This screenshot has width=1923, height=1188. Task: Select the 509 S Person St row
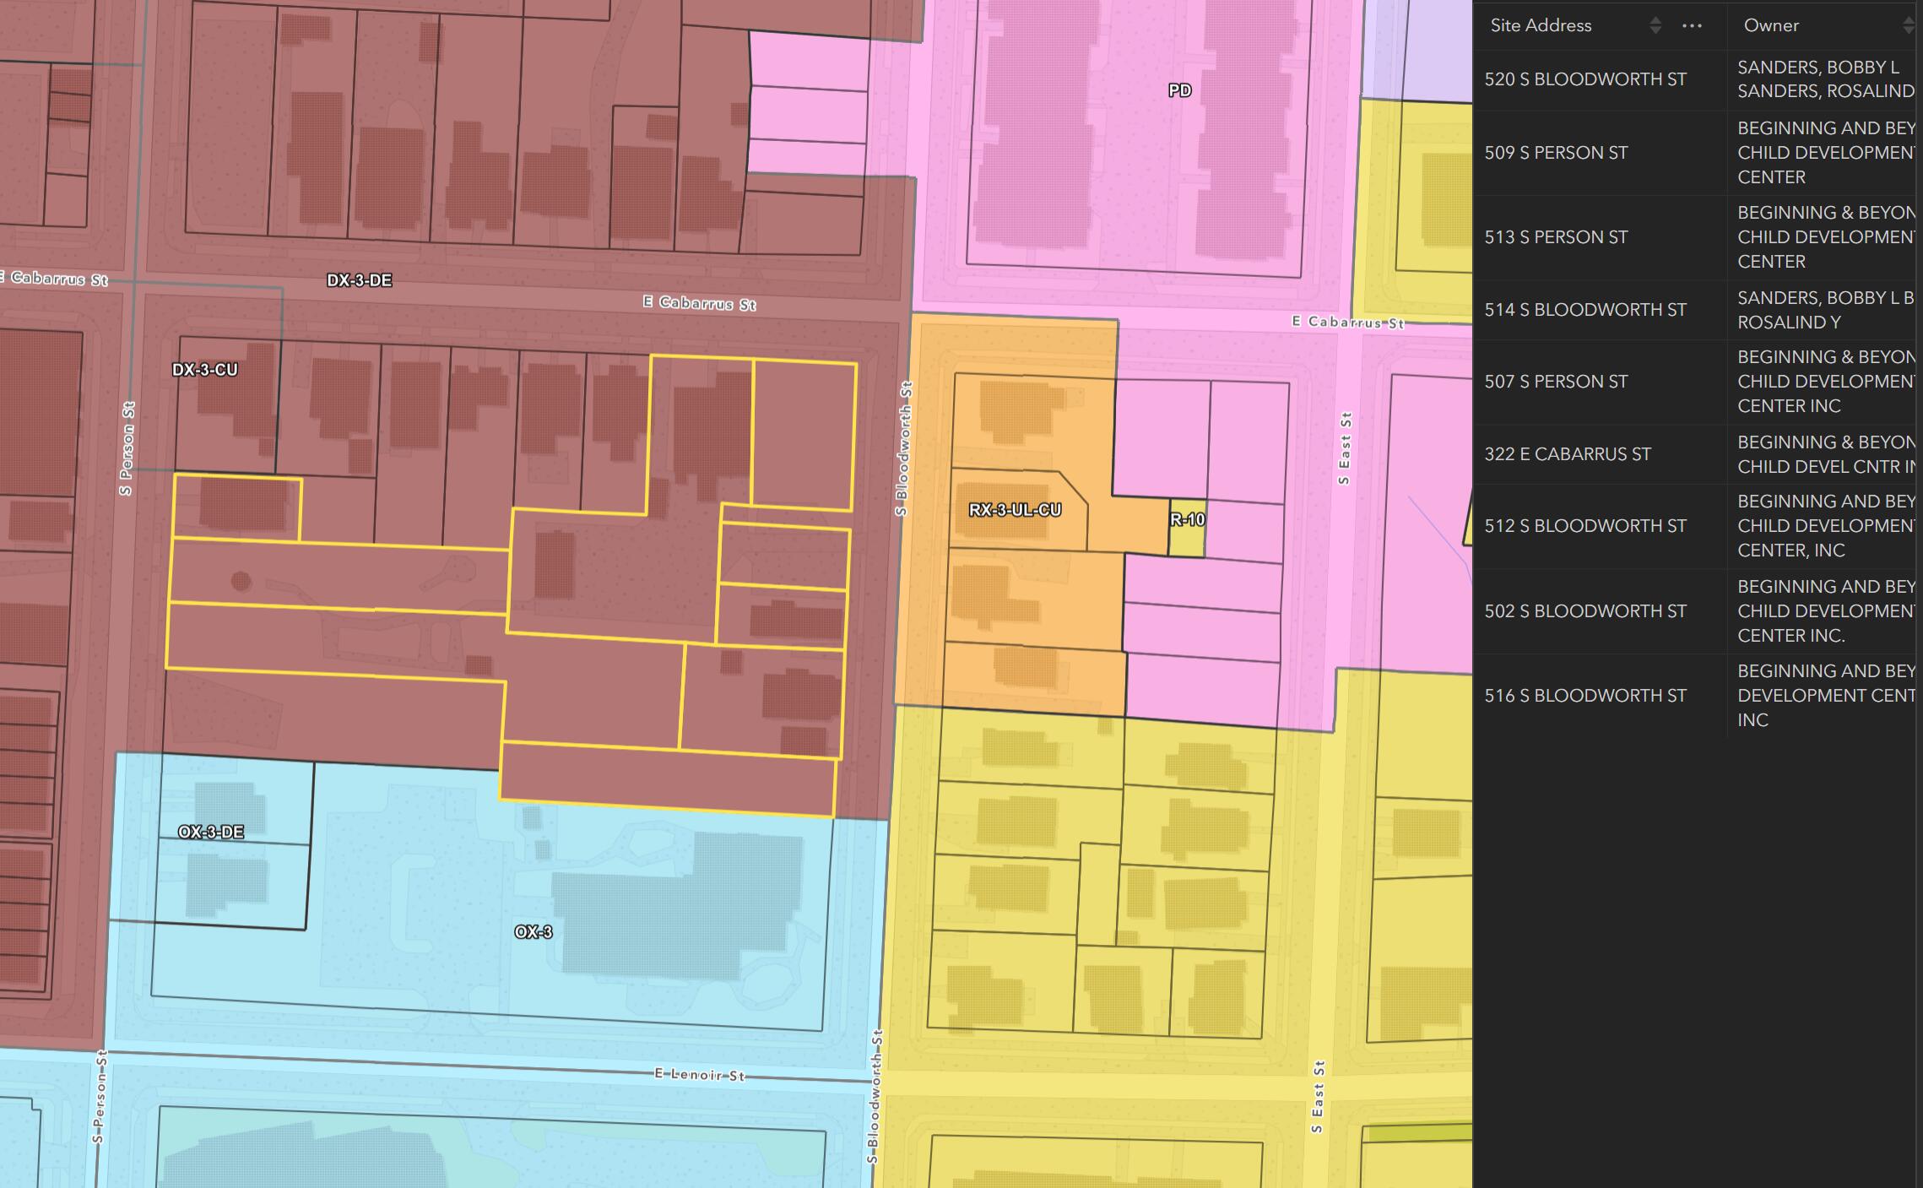coord(1556,153)
